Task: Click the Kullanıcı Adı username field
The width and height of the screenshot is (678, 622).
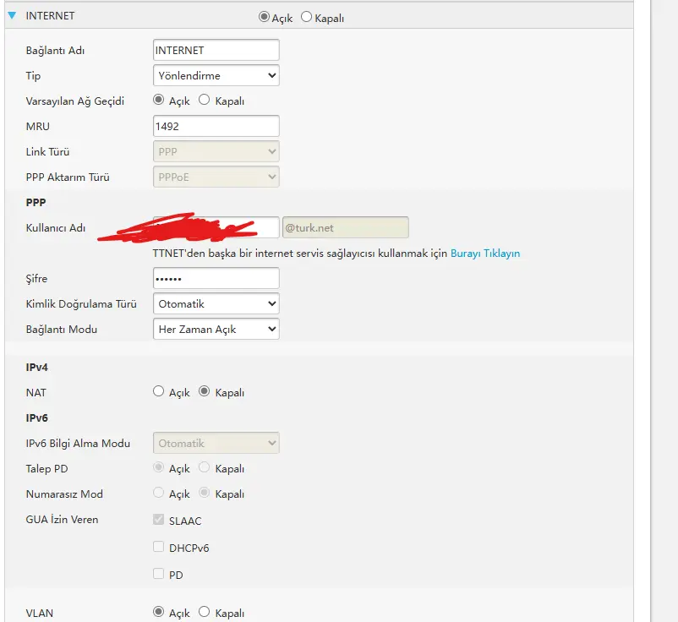Action: coord(216,227)
